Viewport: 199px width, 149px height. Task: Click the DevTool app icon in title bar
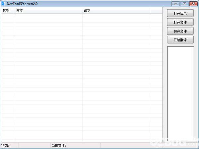(x=3, y=4)
